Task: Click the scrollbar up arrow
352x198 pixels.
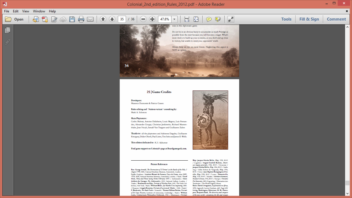Action: pos(347,27)
